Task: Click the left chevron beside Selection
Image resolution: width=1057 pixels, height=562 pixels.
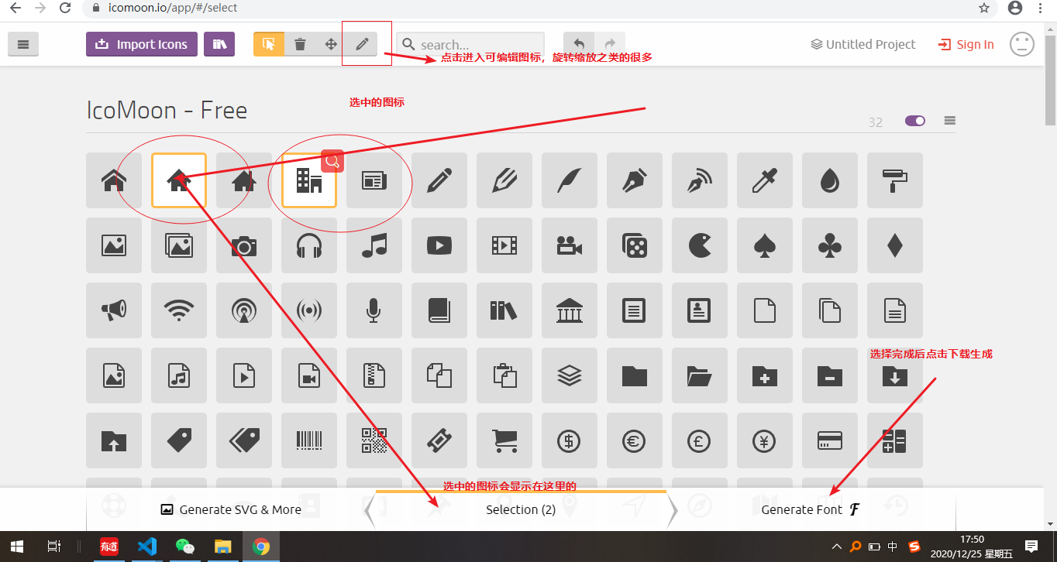Action: tap(370, 509)
